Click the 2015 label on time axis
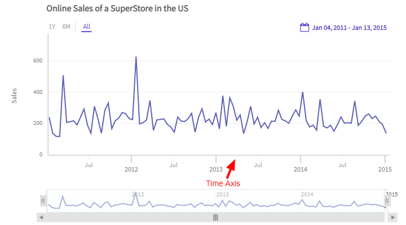The image size is (406, 225). tap(385, 169)
